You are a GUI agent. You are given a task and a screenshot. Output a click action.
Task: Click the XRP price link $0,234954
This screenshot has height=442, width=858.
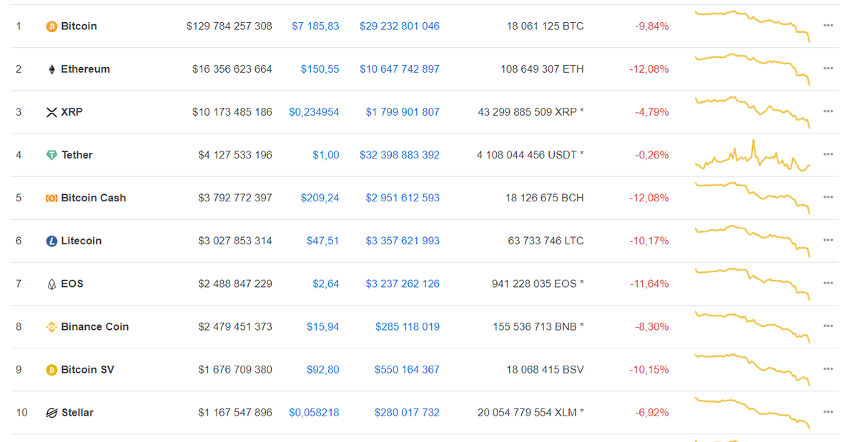pos(314,111)
